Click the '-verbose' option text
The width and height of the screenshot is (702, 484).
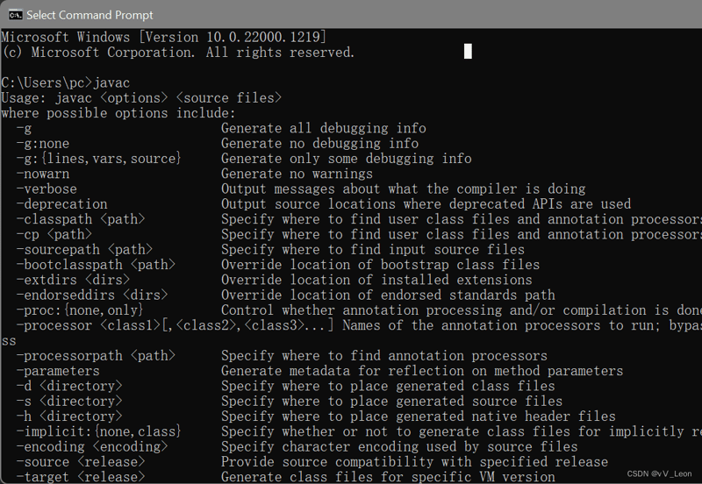[x=47, y=189]
